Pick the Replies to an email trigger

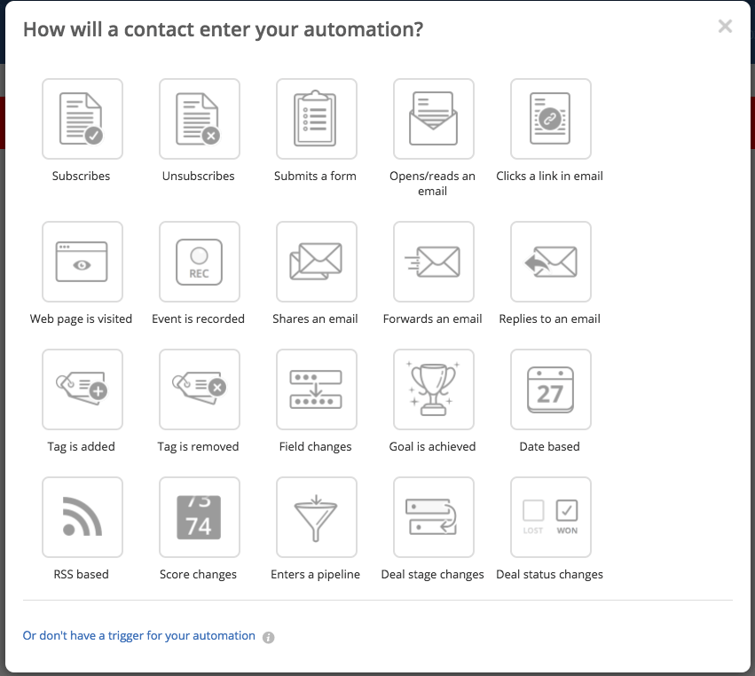click(550, 262)
